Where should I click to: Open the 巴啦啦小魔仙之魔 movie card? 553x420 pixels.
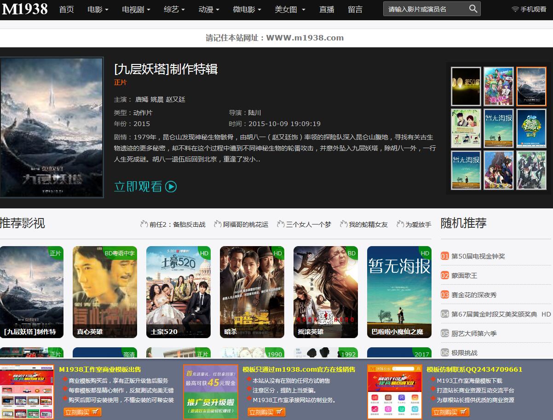[399, 292]
